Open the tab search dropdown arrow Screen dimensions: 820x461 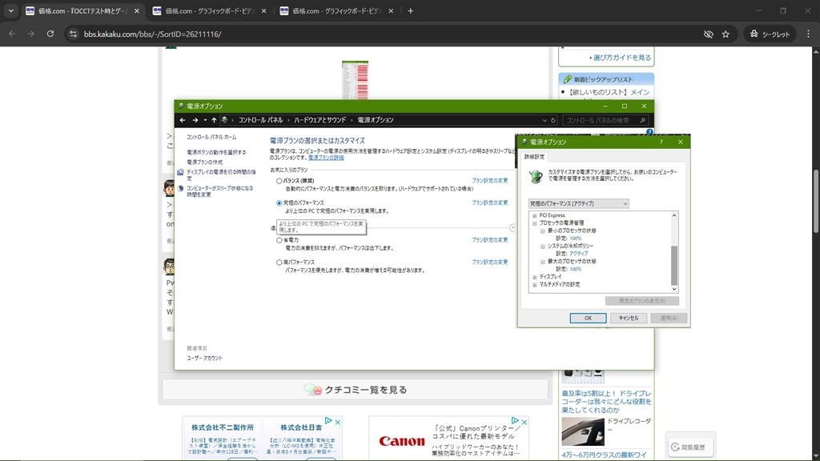pyautogui.click(x=10, y=11)
